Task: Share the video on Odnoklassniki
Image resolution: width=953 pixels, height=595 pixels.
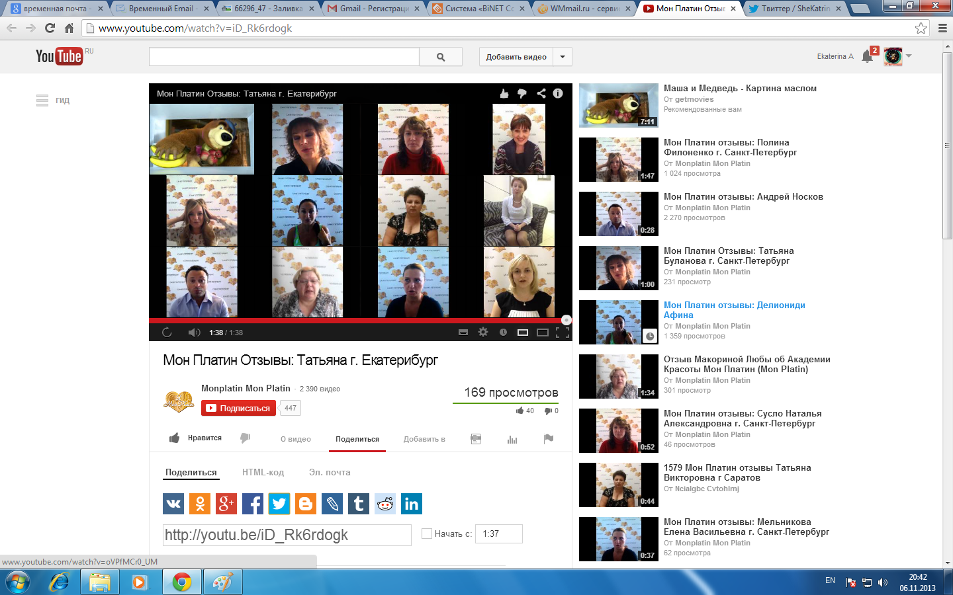Action: [200, 504]
